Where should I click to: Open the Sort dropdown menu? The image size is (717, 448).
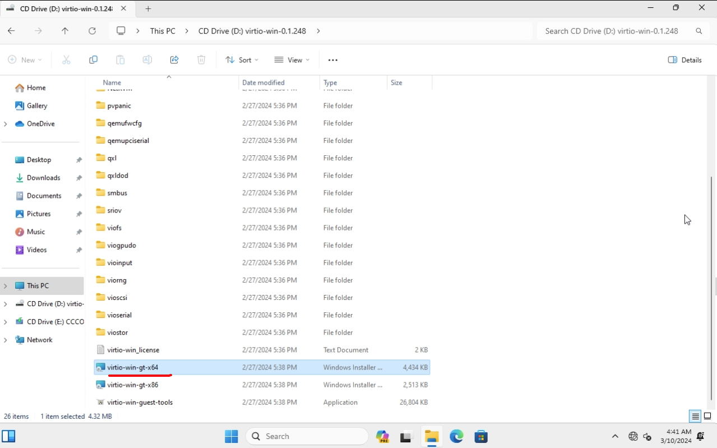coord(242,60)
